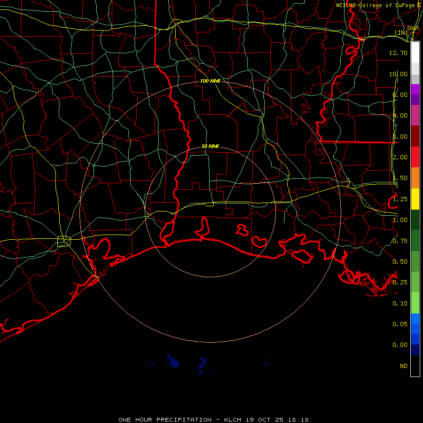The image size is (423, 423).
Task: Click the yellow city outline marker on map
Action: pyautogui.click(x=63, y=242)
